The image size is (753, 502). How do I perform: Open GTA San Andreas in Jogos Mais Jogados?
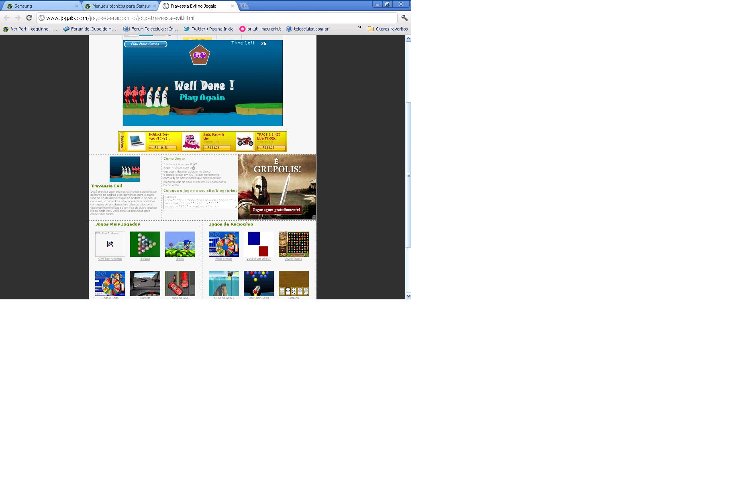pos(110,244)
